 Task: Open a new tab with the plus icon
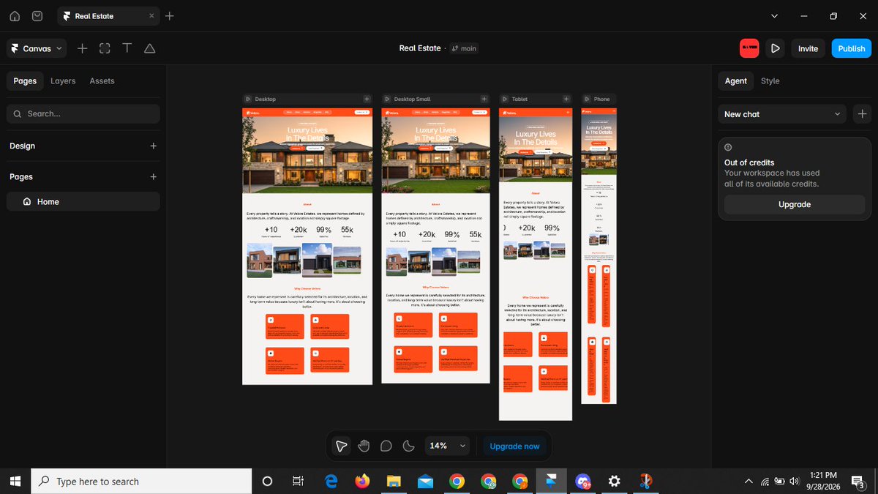(170, 16)
